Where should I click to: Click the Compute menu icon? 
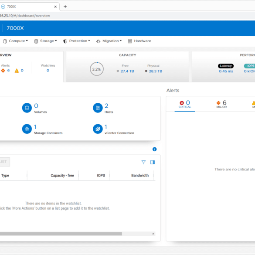point(5,41)
